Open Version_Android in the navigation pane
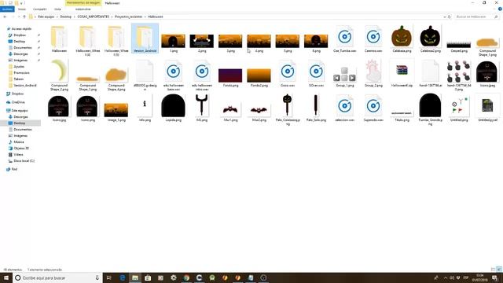The width and height of the screenshot is (503, 283). (x=24, y=86)
